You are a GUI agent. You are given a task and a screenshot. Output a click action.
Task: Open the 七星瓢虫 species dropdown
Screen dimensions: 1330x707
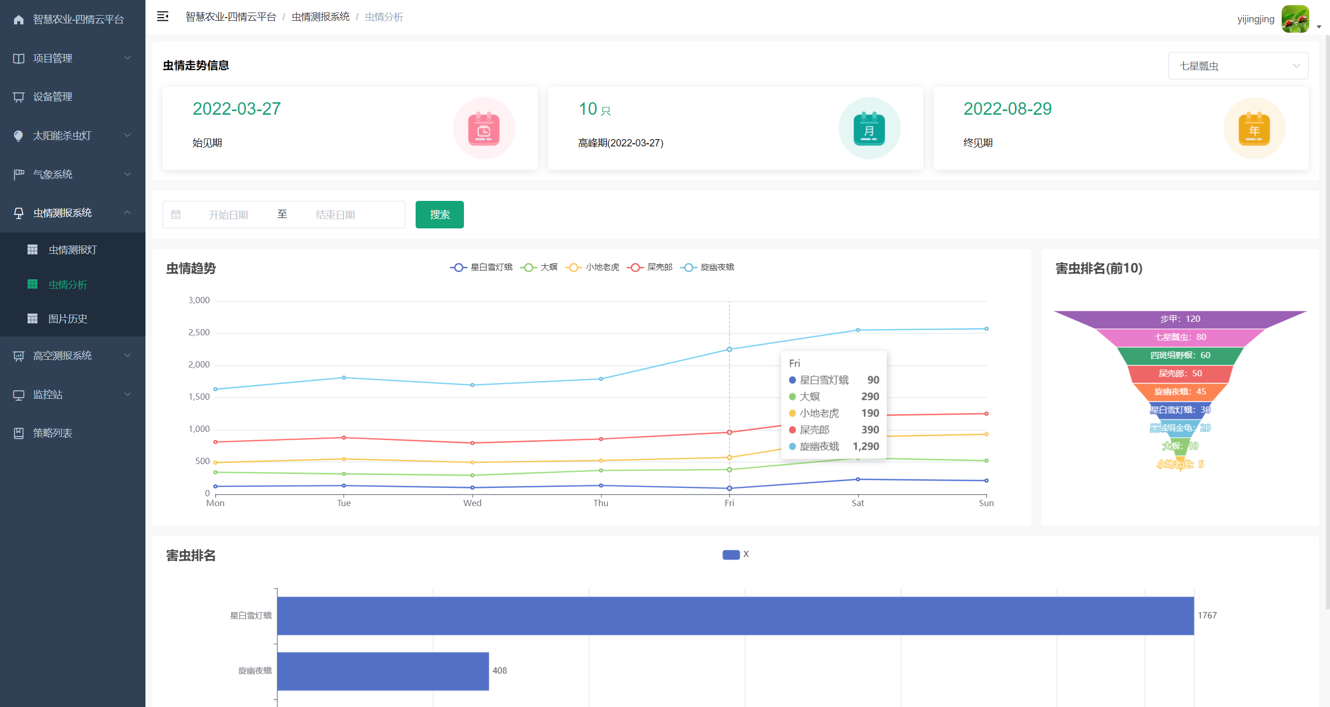click(1238, 66)
